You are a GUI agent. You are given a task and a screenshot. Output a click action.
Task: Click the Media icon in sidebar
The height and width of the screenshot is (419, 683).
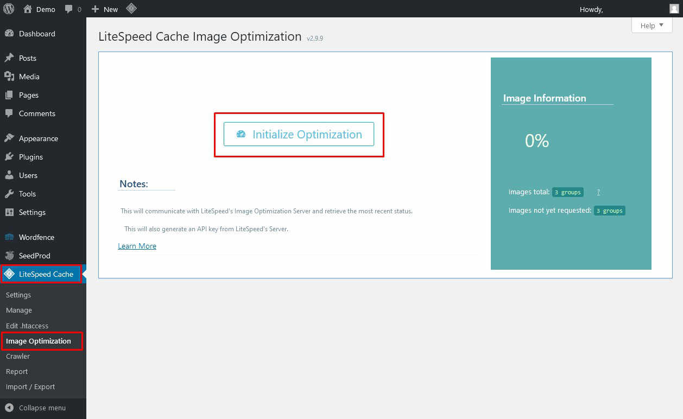click(x=9, y=77)
